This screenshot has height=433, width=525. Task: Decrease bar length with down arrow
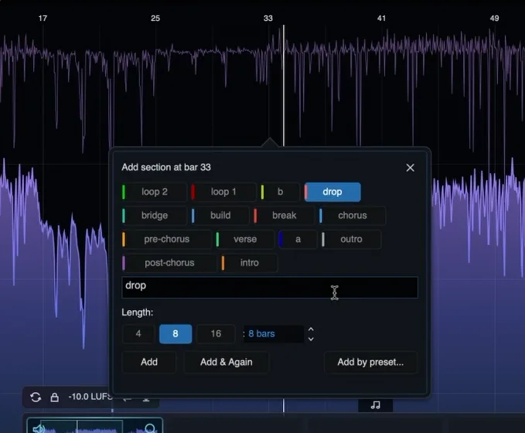click(311, 339)
